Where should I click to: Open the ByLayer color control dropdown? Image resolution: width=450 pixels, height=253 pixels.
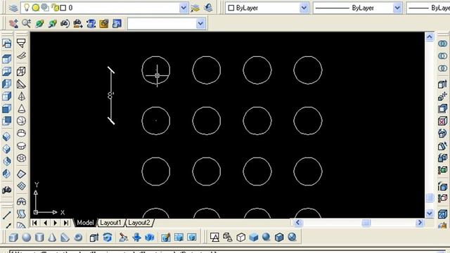[304, 8]
